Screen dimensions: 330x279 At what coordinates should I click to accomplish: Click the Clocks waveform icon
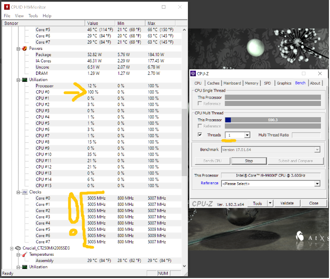coord(25,192)
